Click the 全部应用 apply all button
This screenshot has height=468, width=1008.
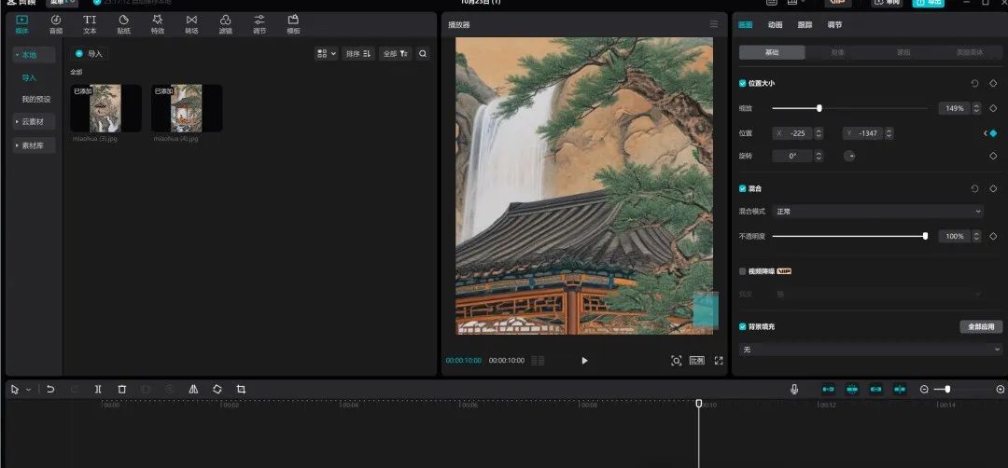point(981,327)
